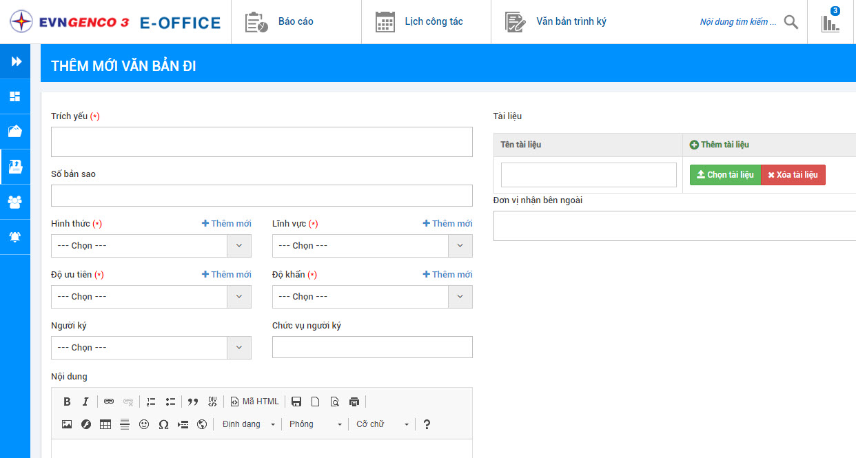Click the Trích yếu text field
Viewport: 856px width, 458px height.
(261, 142)
